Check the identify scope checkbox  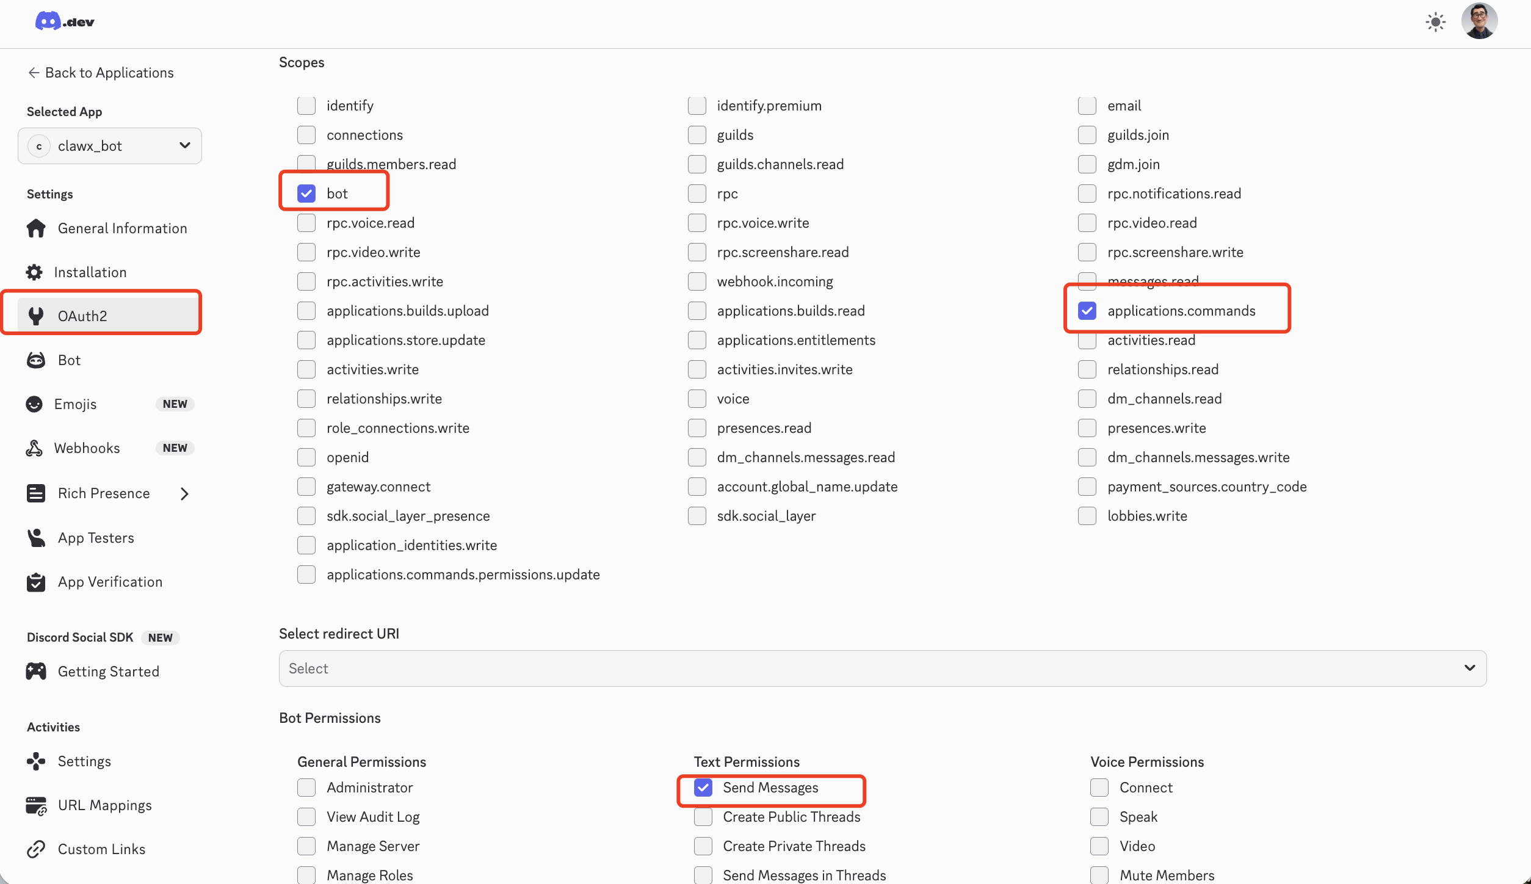click(x=306, y=106)
